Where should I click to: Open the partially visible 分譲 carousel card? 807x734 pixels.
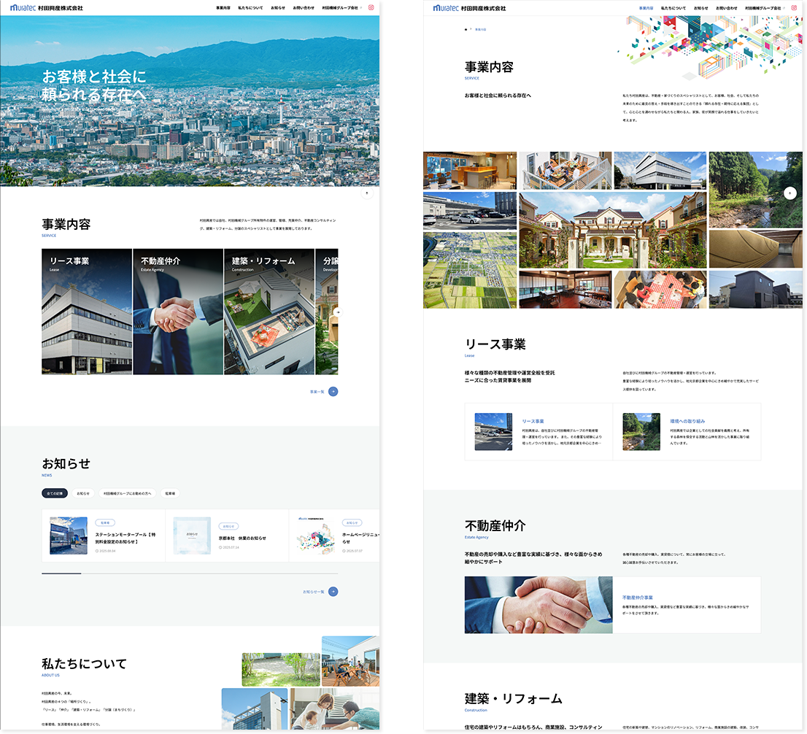tap(327, 312)
